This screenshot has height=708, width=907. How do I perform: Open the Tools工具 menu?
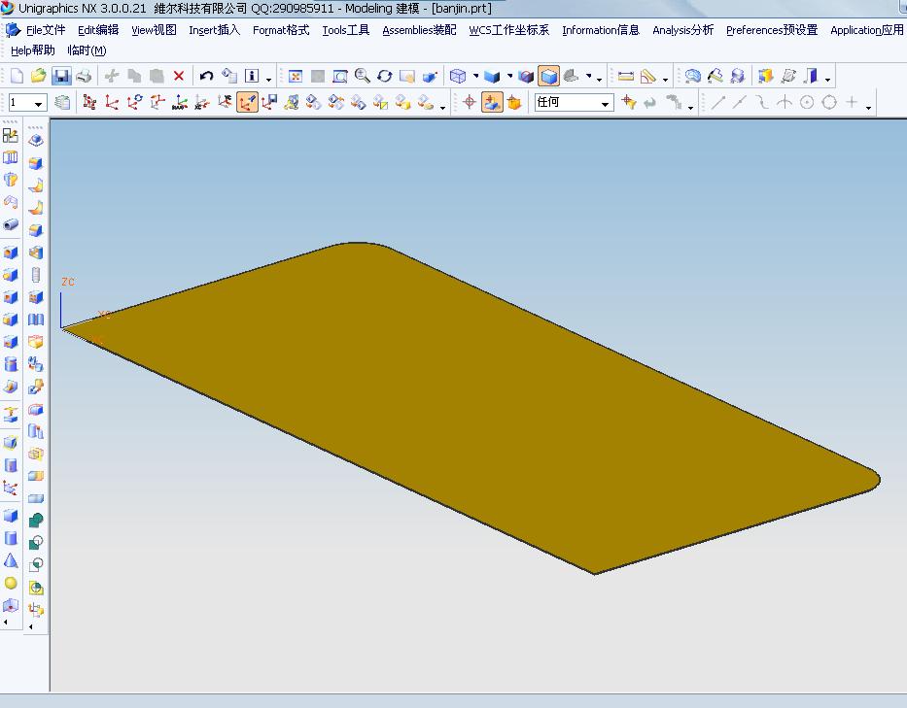pos(345,30)
